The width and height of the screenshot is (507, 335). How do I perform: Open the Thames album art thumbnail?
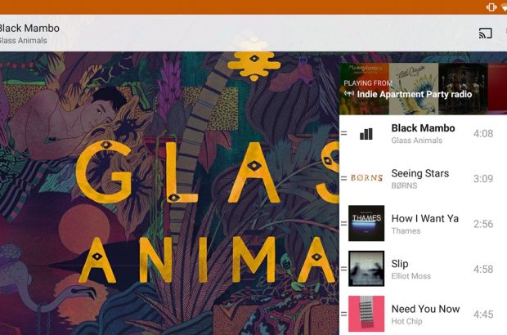366,223
